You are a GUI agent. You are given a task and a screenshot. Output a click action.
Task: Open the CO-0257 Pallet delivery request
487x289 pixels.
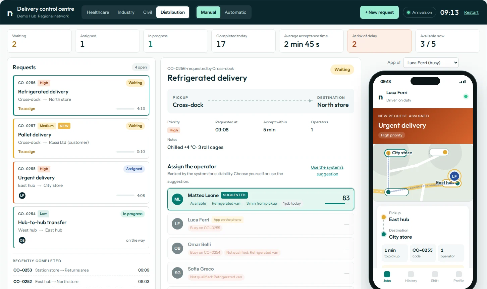[x=81, y=138]
